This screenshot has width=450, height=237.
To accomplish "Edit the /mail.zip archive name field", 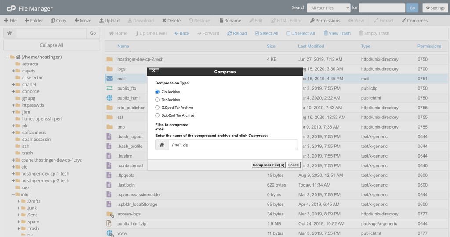I will 233,145.
